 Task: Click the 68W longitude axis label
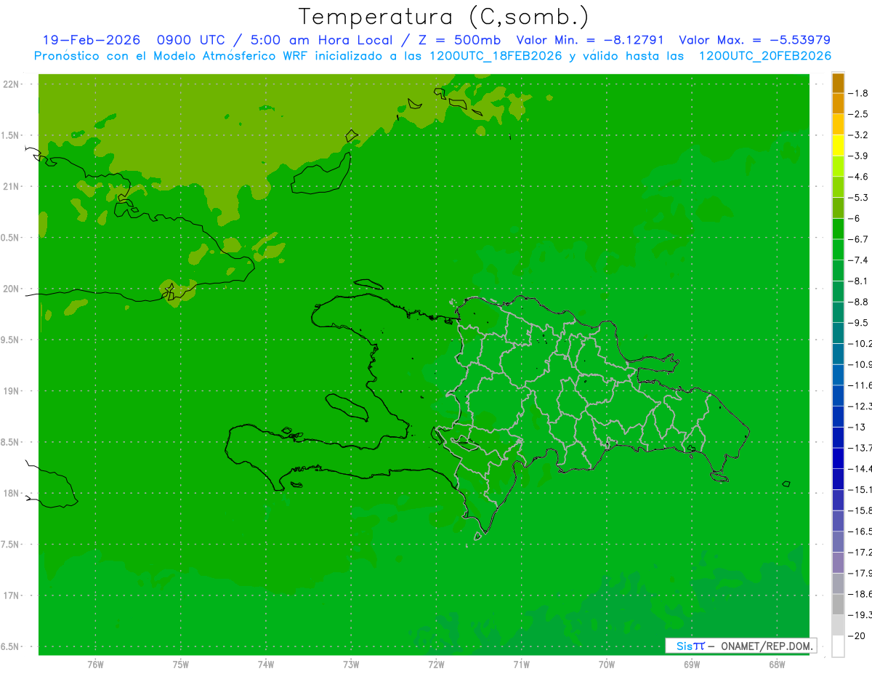(x=776, y=665)
